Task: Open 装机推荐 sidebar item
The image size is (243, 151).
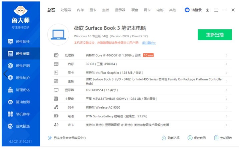Action: [21, 114]
